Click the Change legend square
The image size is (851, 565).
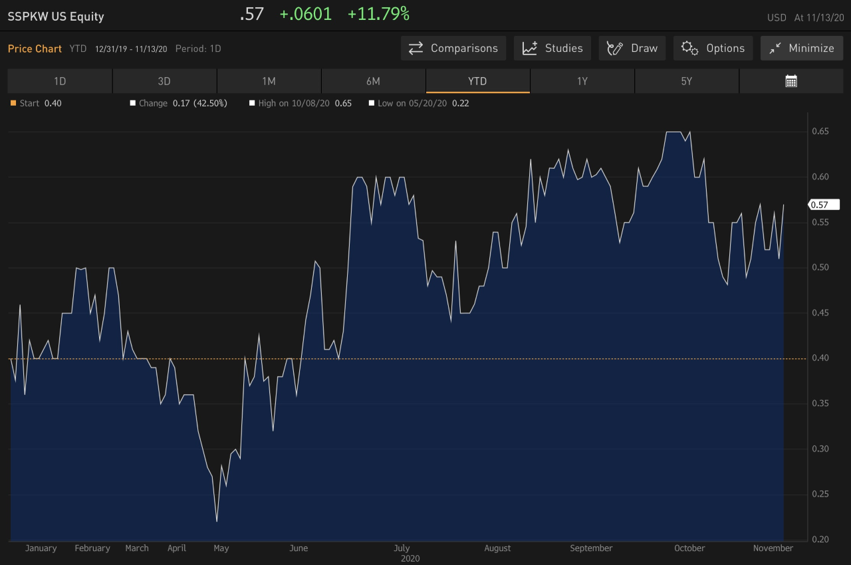[133, 103]
